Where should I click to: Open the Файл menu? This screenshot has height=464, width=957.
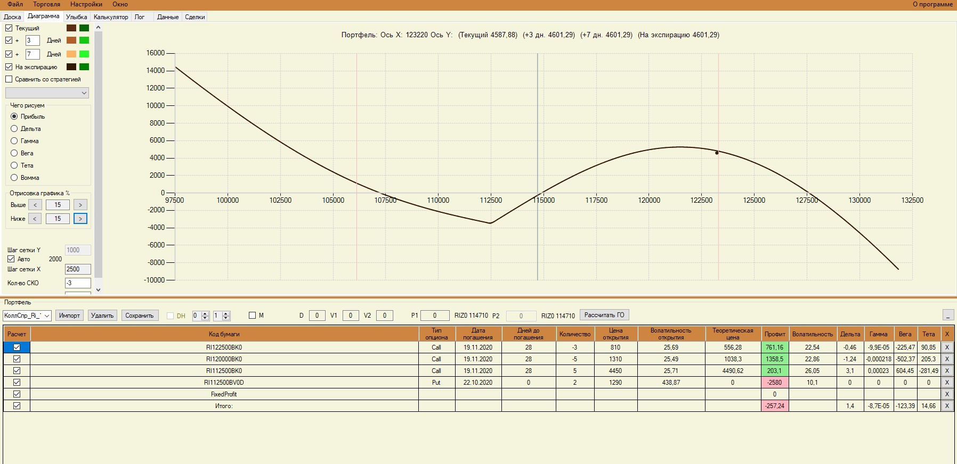point(15,4)
